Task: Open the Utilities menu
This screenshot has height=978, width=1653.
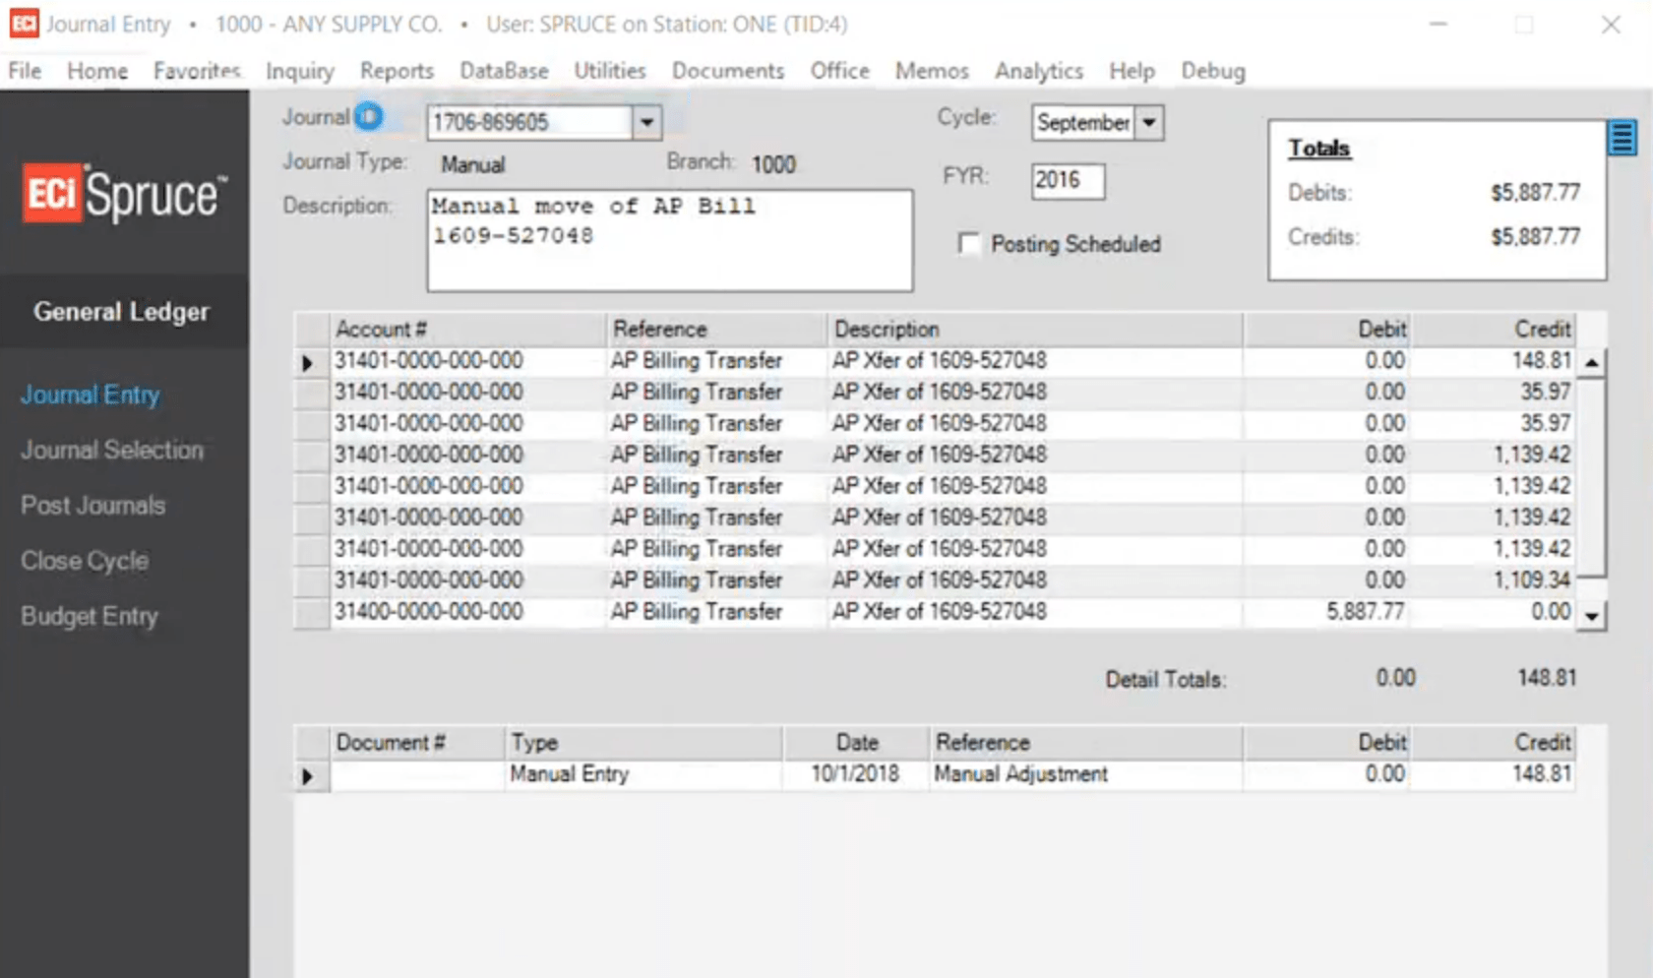Action: [x=609, y=71]
